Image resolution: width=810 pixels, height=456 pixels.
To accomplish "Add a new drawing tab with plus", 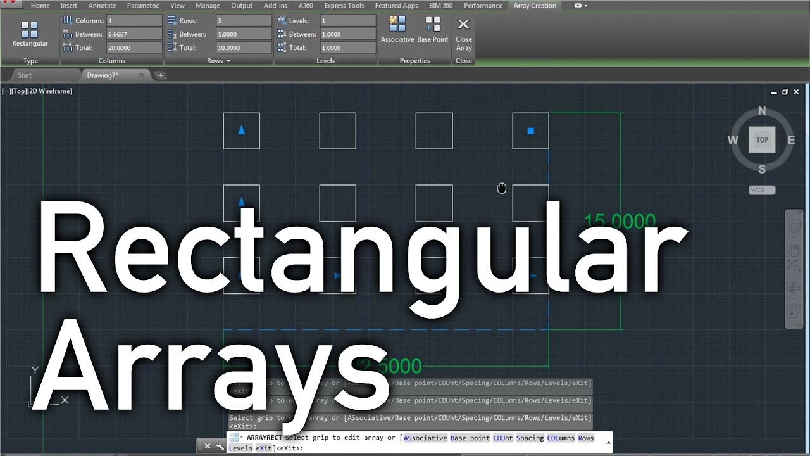I will coord(161,75).
